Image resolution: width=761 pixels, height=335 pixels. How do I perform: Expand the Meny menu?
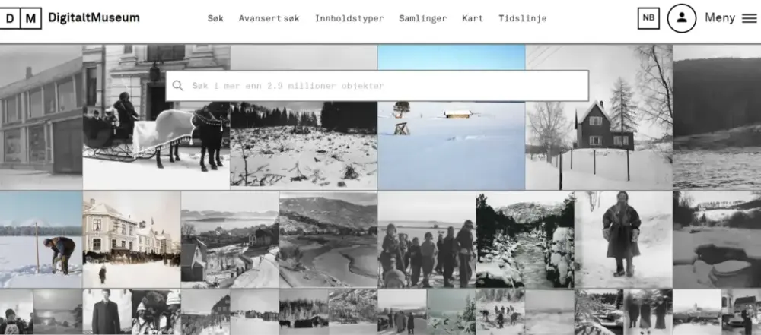tap(719, 18)
